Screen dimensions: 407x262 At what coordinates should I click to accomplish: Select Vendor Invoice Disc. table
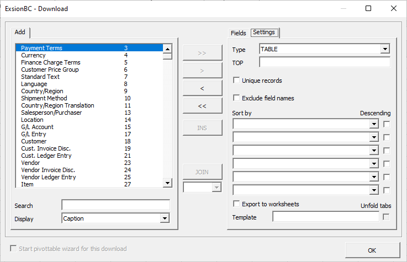point(89,170)
